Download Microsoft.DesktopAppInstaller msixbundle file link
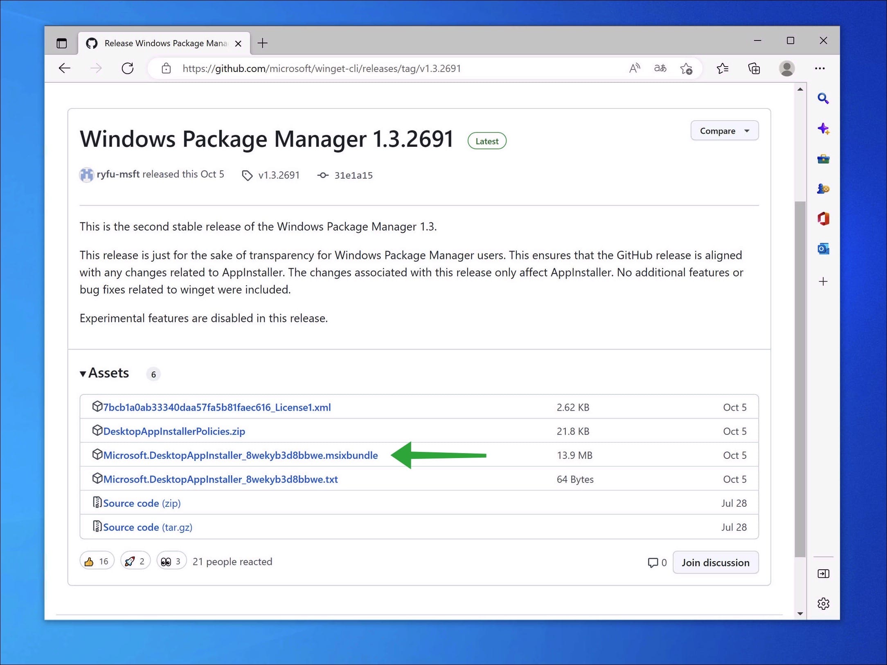The height and width of the screenshot is (665, 887). click(x=240, y=455)
